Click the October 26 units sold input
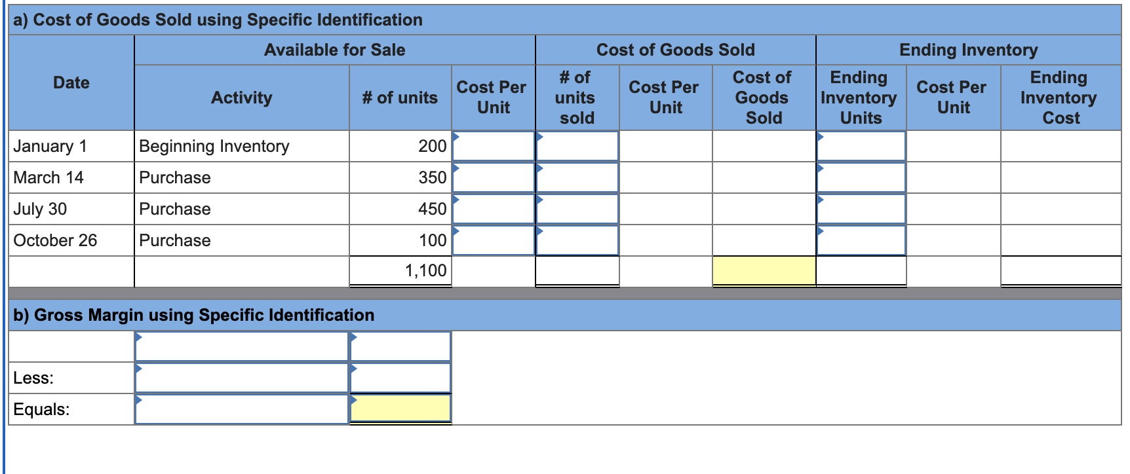Viewport: 1130px width, 474px height. click(x=577, y=240)
